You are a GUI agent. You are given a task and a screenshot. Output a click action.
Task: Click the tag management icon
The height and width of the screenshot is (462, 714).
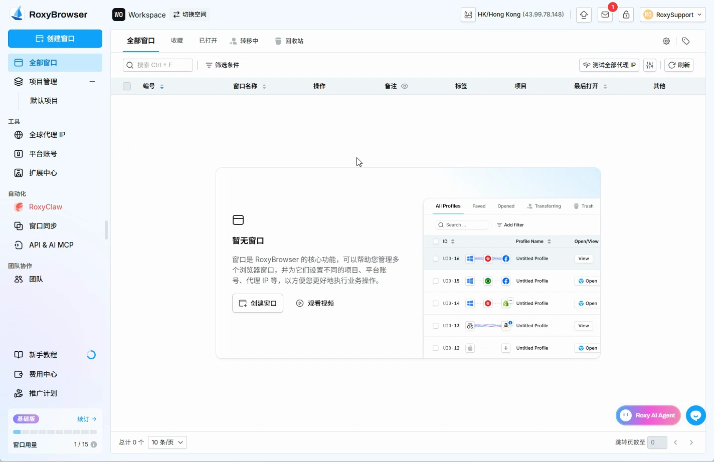click(x=686, y=41)
